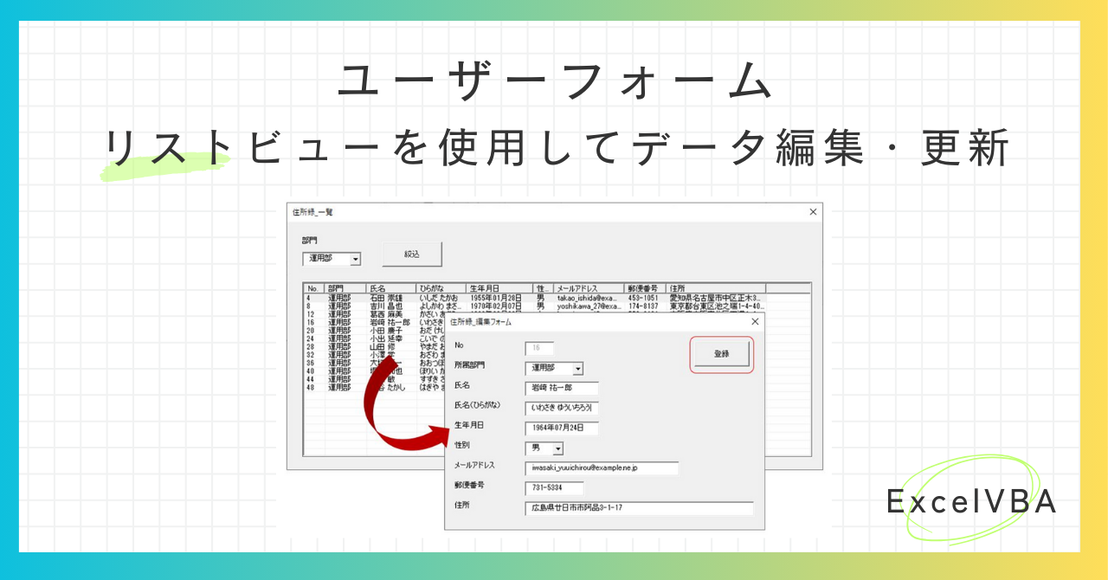Open the 性別 dropdown showing 男

pos(558,448)
